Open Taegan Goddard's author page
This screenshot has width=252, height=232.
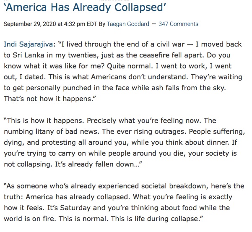tap(128, 24)
